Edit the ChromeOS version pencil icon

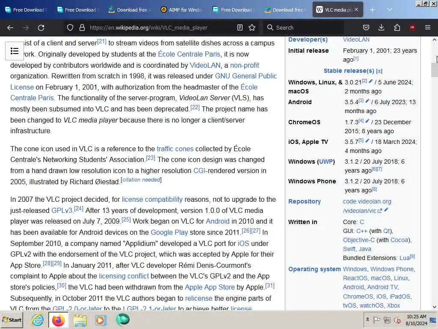(x=367, y=121)
